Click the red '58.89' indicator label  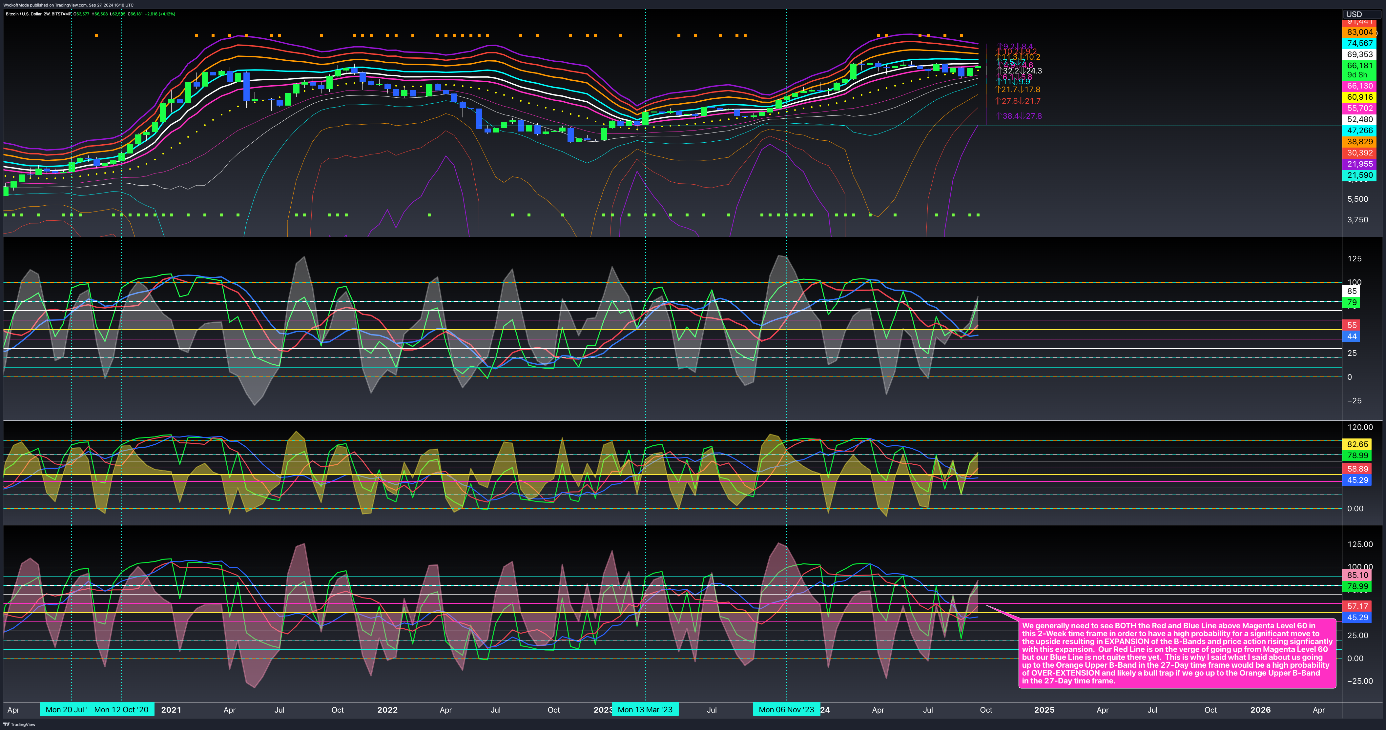click(x=1357, y=469)
